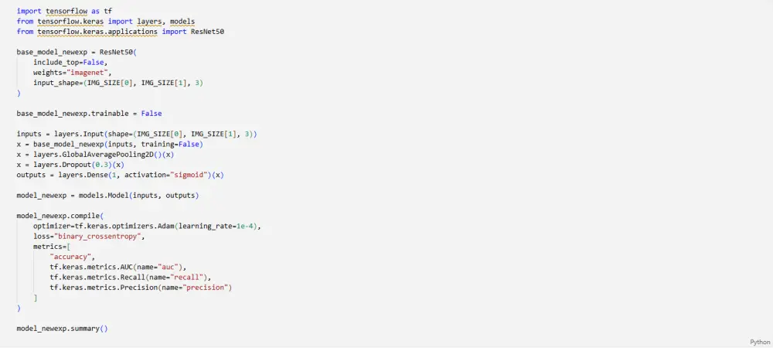
Task: Click tensorflow.keras.applications in the import line
Action: (x=97, y=32)
